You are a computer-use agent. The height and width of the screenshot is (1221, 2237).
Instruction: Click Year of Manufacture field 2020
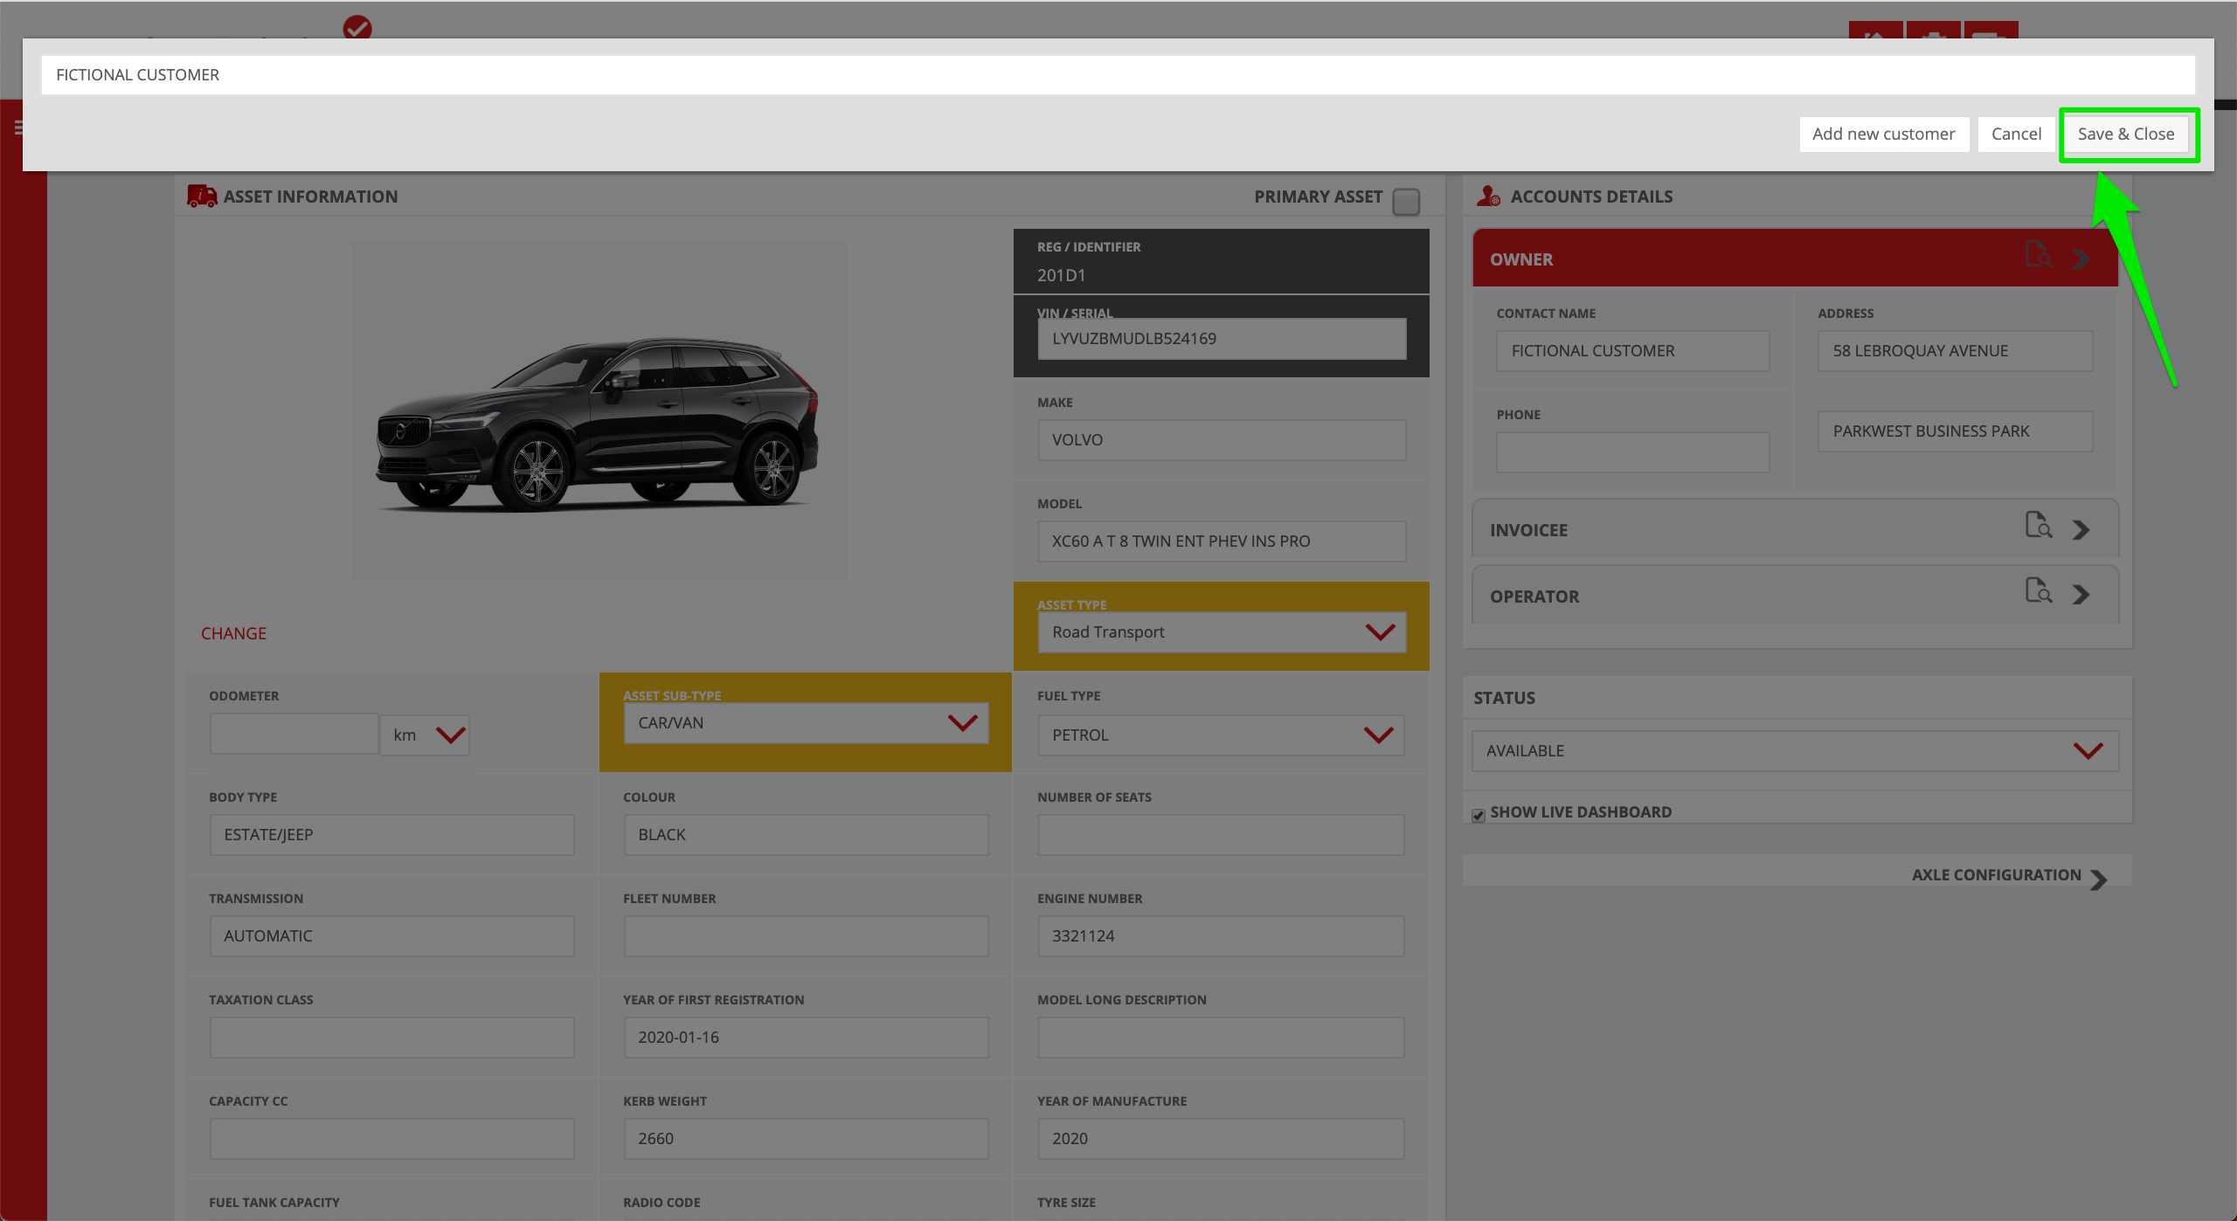point(1221,1139)
